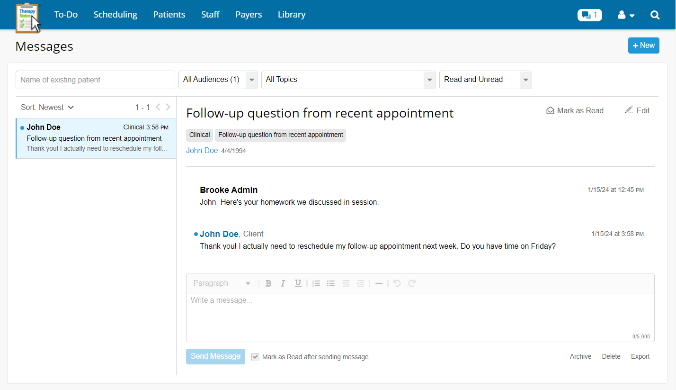The height and width of the screenshot is (390, 676).
Task: Click the Brooke Admin sender name
Action: (x=229, y=190)
